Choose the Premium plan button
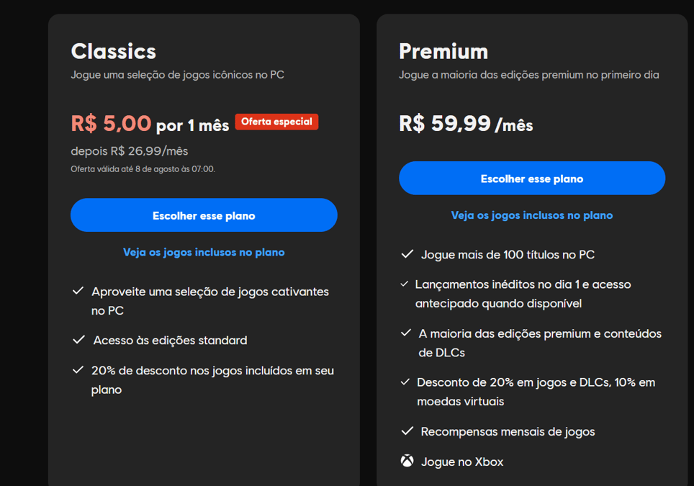The width and height of the screenshot is (694, 486). (531, 179)
